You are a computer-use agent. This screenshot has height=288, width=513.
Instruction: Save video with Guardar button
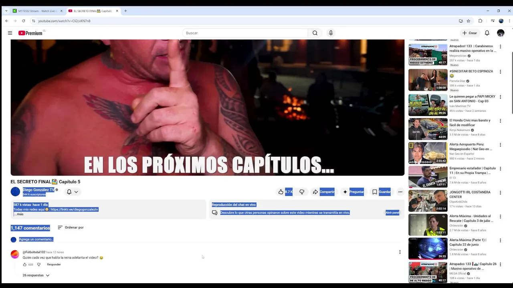coord(381,192)
